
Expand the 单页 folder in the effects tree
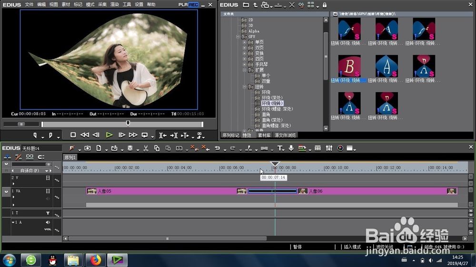(x=244, y=42)
